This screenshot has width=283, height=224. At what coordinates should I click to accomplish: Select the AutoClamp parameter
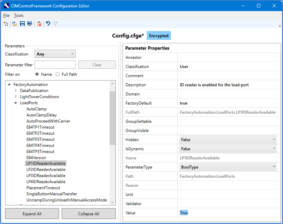click(36, 109)
